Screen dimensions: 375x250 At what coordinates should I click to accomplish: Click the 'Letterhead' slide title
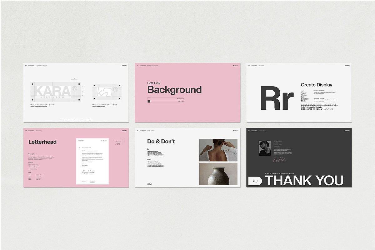[42, 142]
